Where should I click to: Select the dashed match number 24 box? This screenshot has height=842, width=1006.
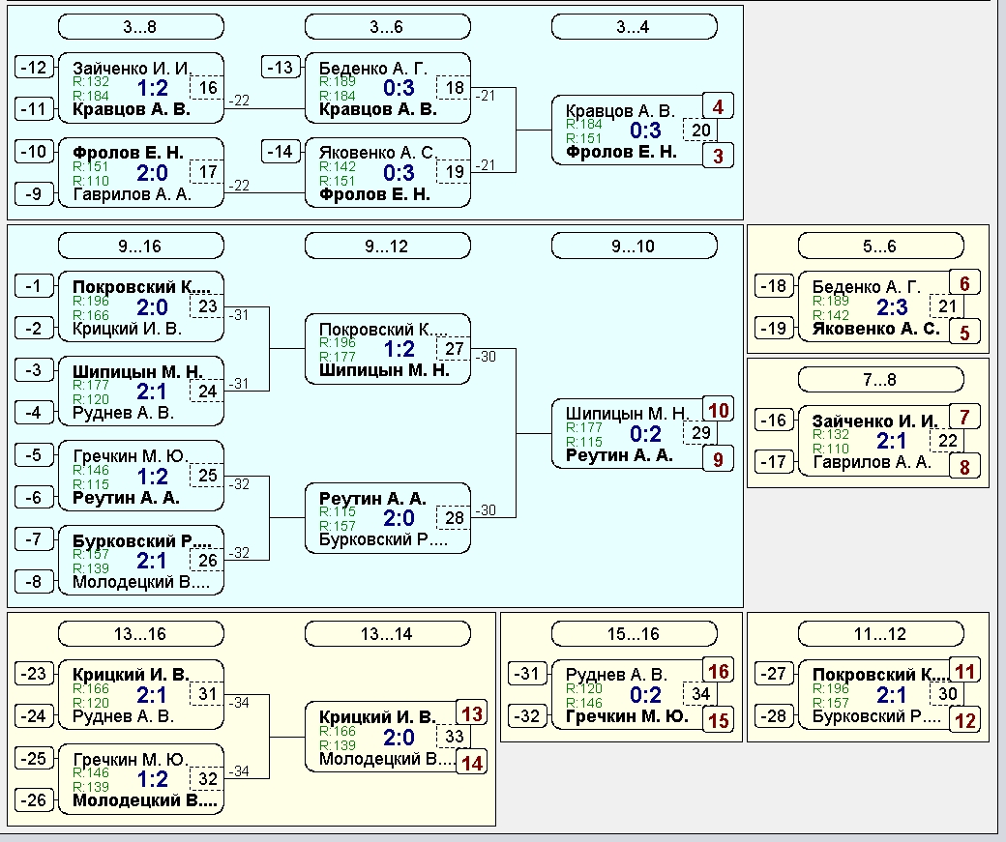[207, 392]
